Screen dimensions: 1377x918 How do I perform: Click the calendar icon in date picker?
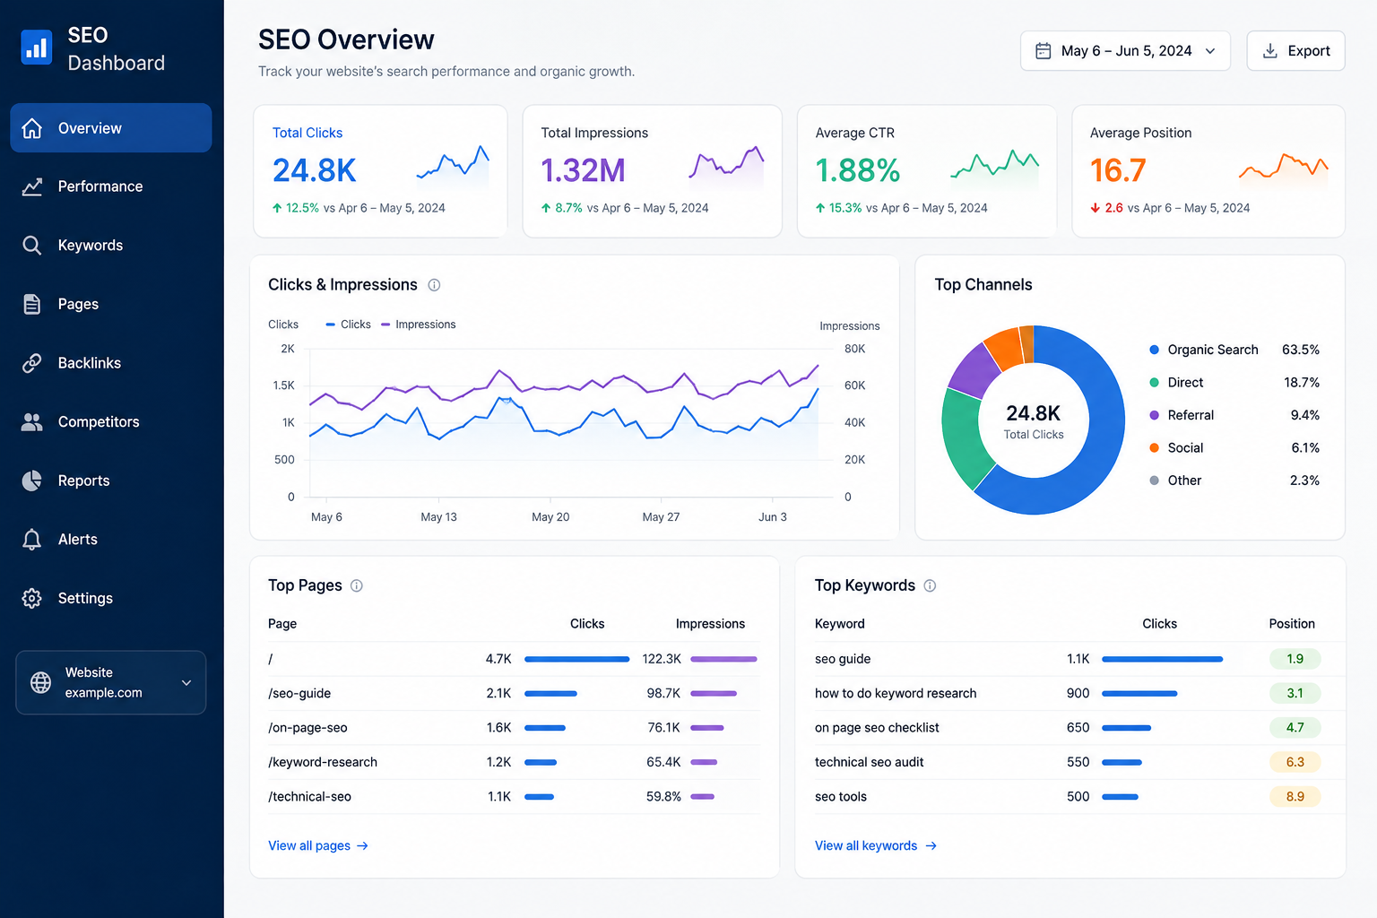(1044, 51)
